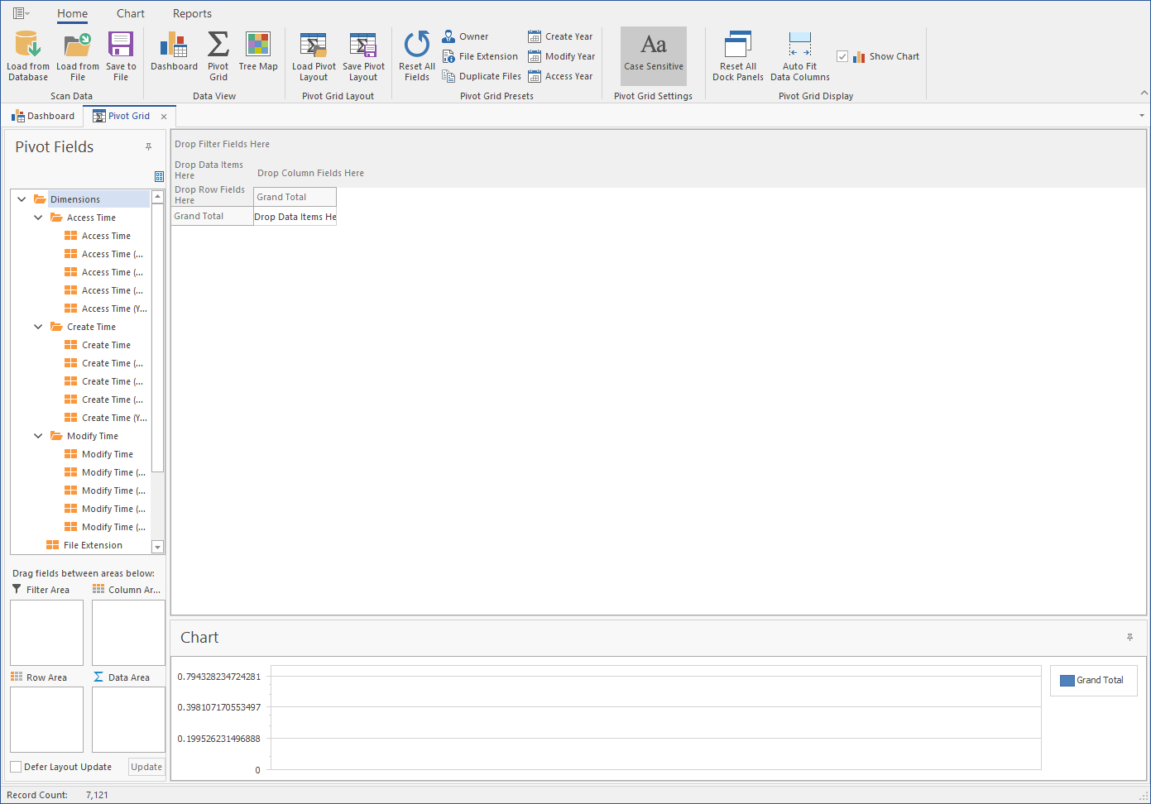Screen dimensions: 1151x804
Task: Select the Access Time (Y... field
Action: (x=114, y=309)
